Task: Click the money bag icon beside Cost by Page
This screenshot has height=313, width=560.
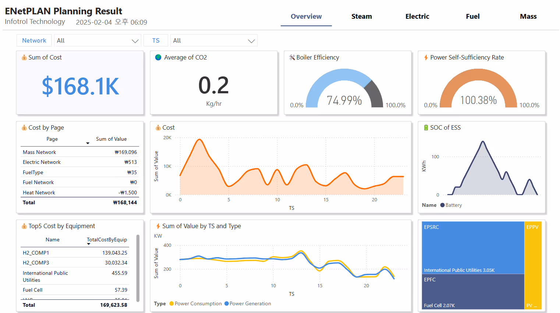Action: pyautogui.click(x=24, y=127)
